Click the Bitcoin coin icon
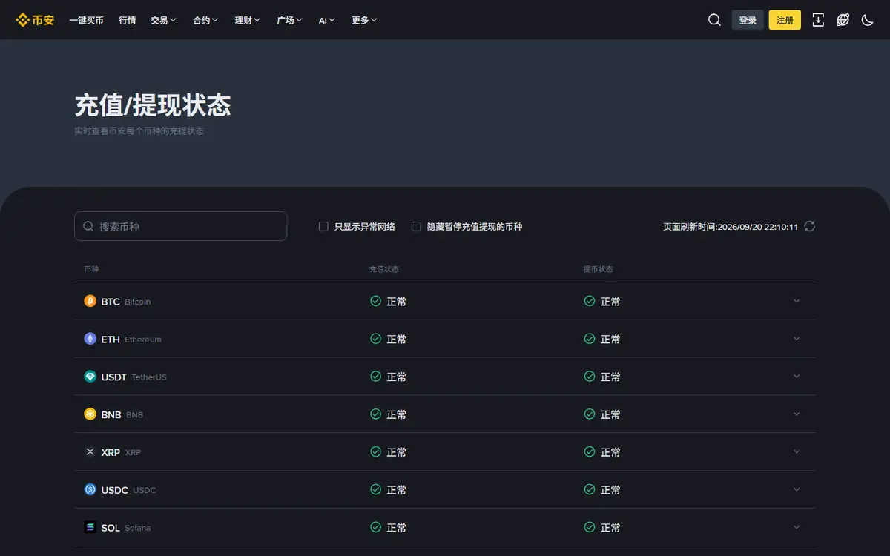This screenshot has width=890, height=556. tap(90, 301)
